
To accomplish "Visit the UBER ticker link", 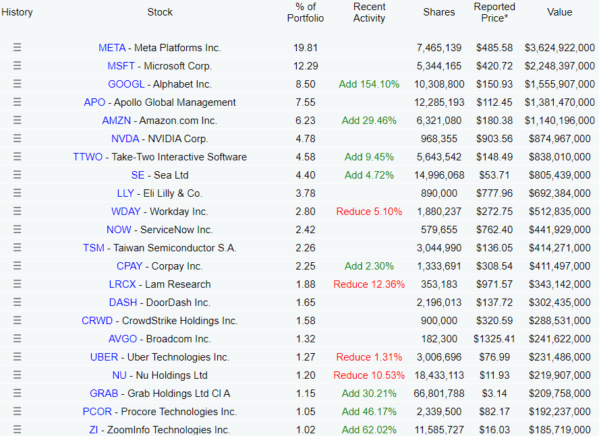I will pyautogui.click(x=105, y=356).
